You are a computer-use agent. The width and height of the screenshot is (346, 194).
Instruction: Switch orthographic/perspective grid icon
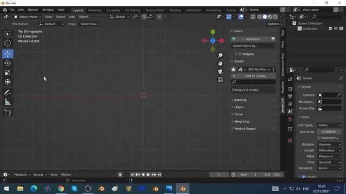[220, 80]
